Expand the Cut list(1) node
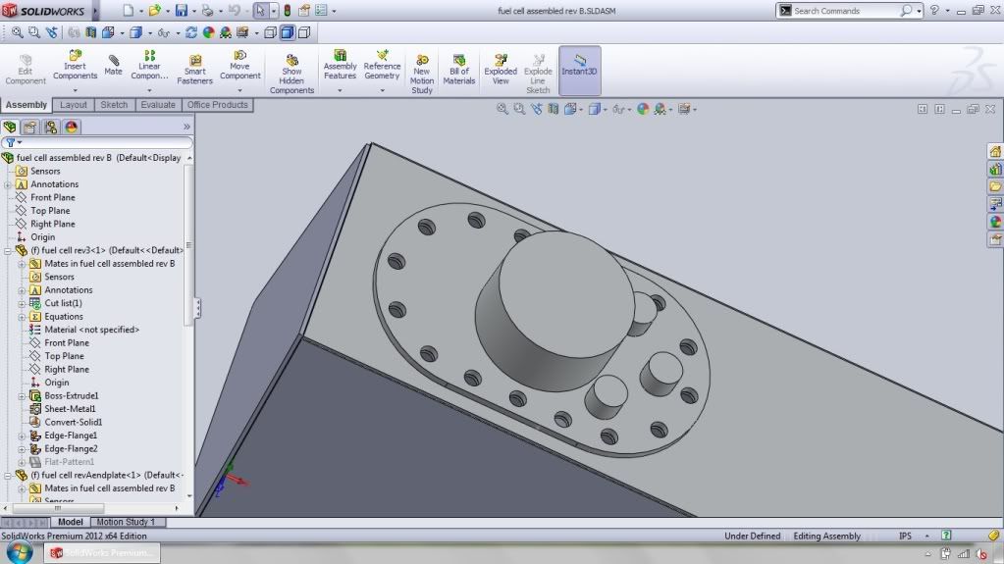 click(x=22, y=303)
